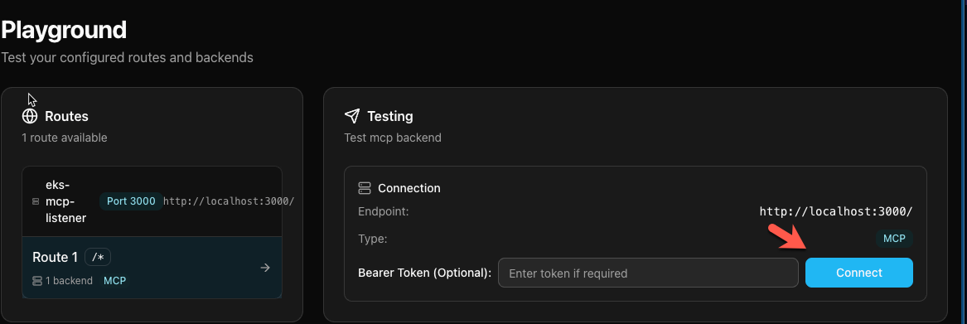
Task: Click the MCP badge under Route 1
Action: click(x=114, y=281)
